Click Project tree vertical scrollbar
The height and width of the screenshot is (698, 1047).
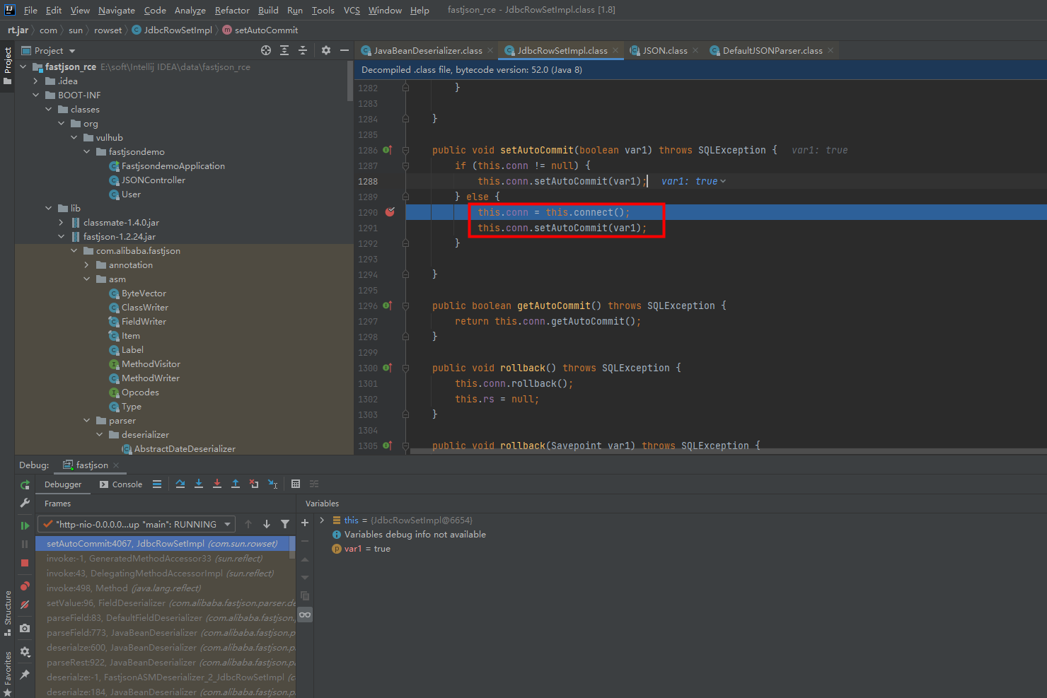350,81
